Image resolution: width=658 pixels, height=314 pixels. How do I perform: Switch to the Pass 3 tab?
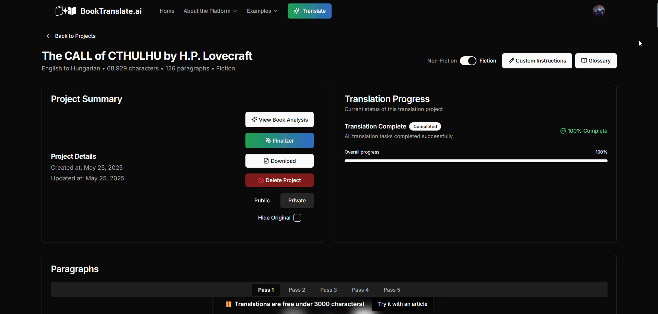[x=328, y=290]
